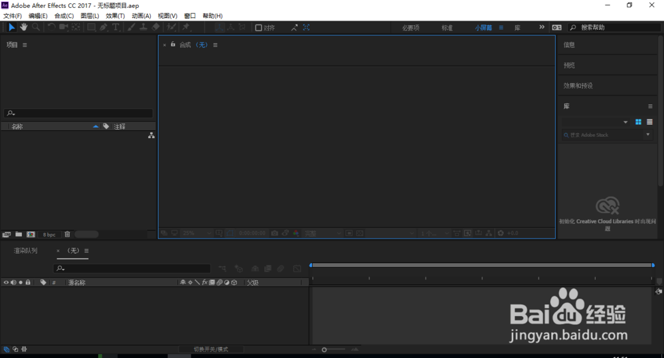Enable the 对齐 snapping checkbox
The width and height of the screenshot is (664, 358).
pyautogui.click(x=258, y=27)
